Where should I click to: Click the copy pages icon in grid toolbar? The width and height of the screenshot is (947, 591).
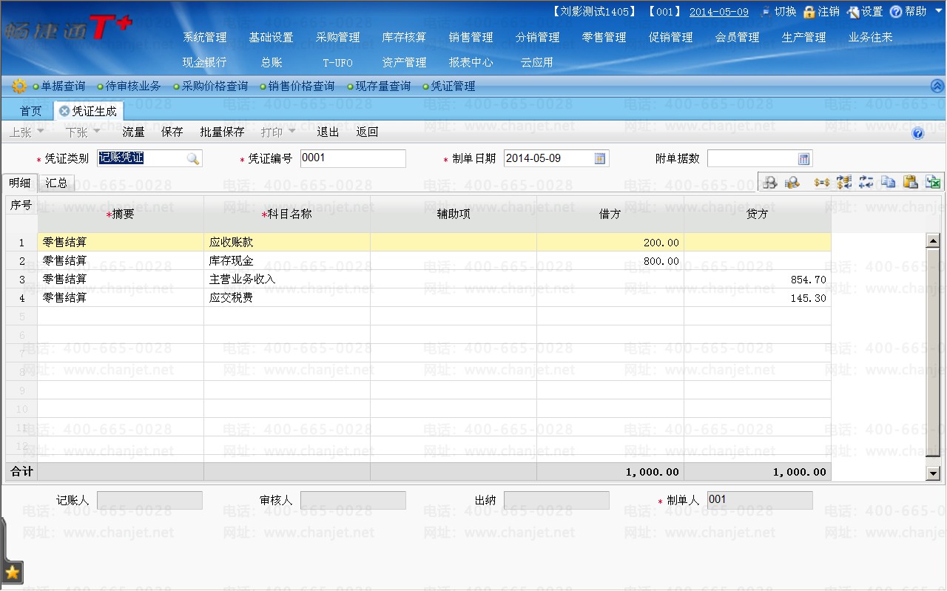pyautogui.click(x=889, y=182)
